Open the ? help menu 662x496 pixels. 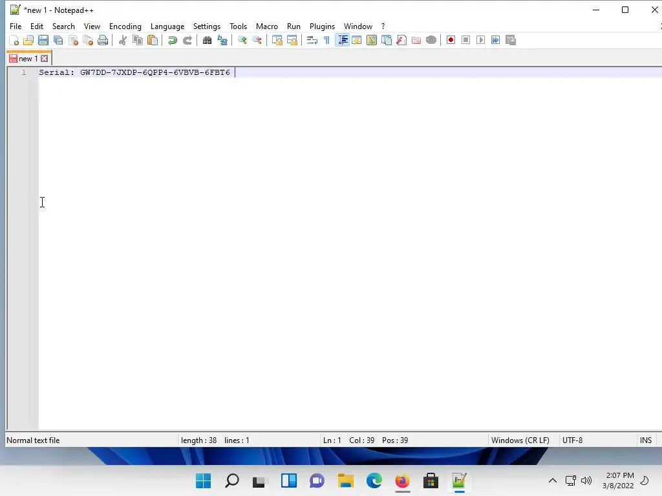(x=383, y=26)
